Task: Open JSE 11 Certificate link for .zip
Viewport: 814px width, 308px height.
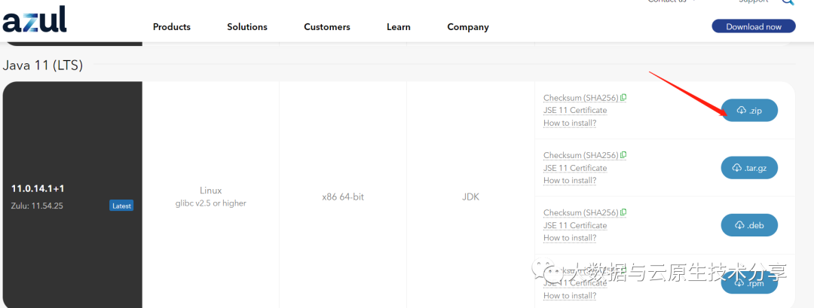Action: coord(575,111)
